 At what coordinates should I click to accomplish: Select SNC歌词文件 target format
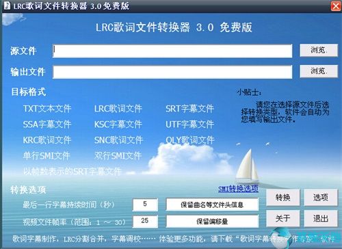pyautogui.click(x=118, y=140)
